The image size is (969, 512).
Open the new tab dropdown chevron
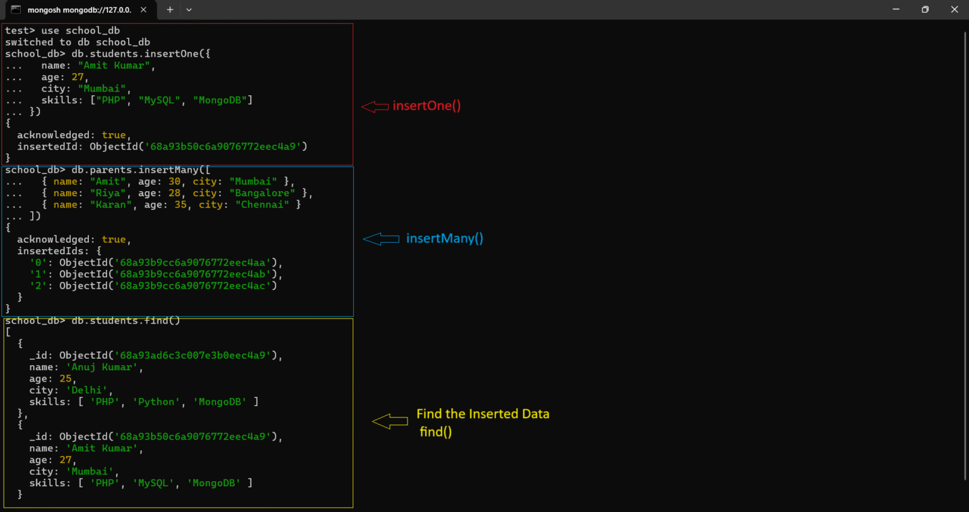coord(189,9)
